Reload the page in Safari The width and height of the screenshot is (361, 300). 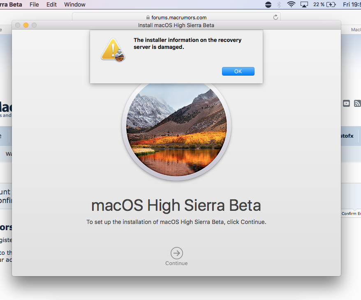click(275, 17)
